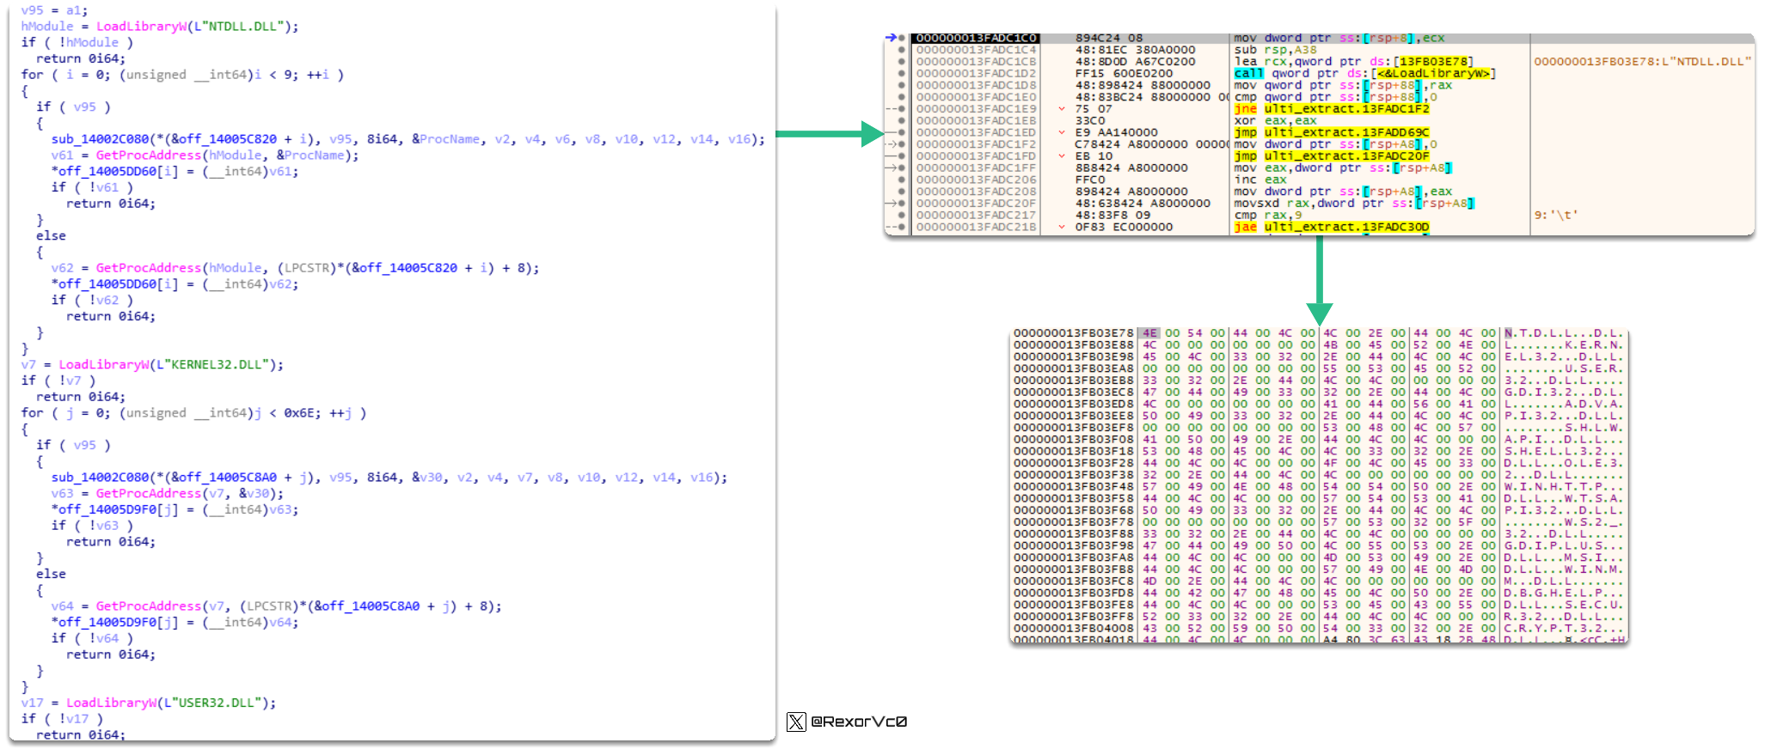This screenshot has width=1765, height=749.
Task: Click the LoadLibraryW(L"KERNEL32.DLL") line
Action: (x=152, y=365)
